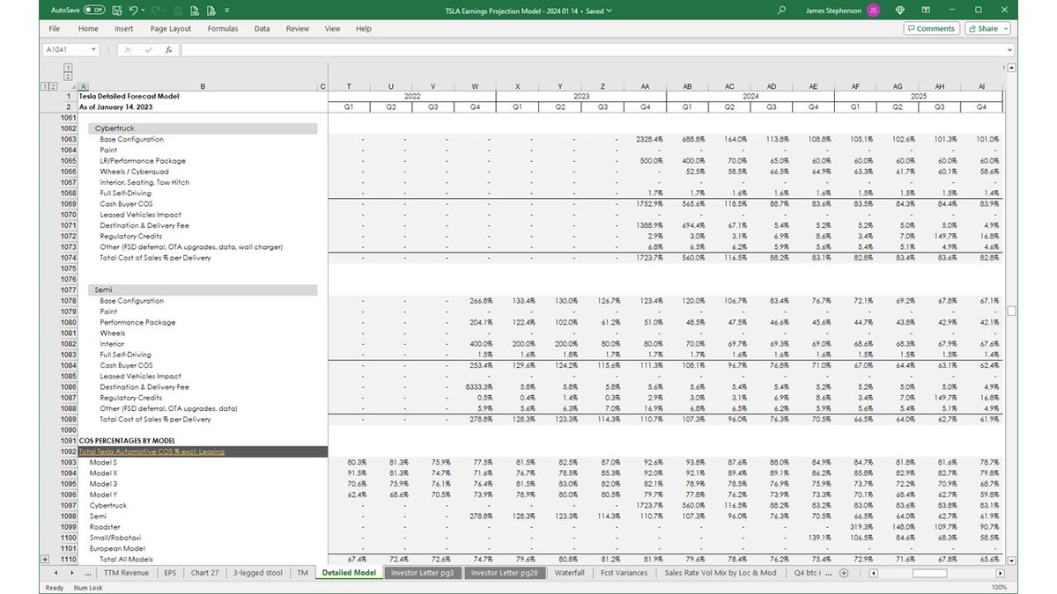Click the Undo icon in Quick Access Toolbar
This screenshot has height=594, width=1057.
(133, 10)
